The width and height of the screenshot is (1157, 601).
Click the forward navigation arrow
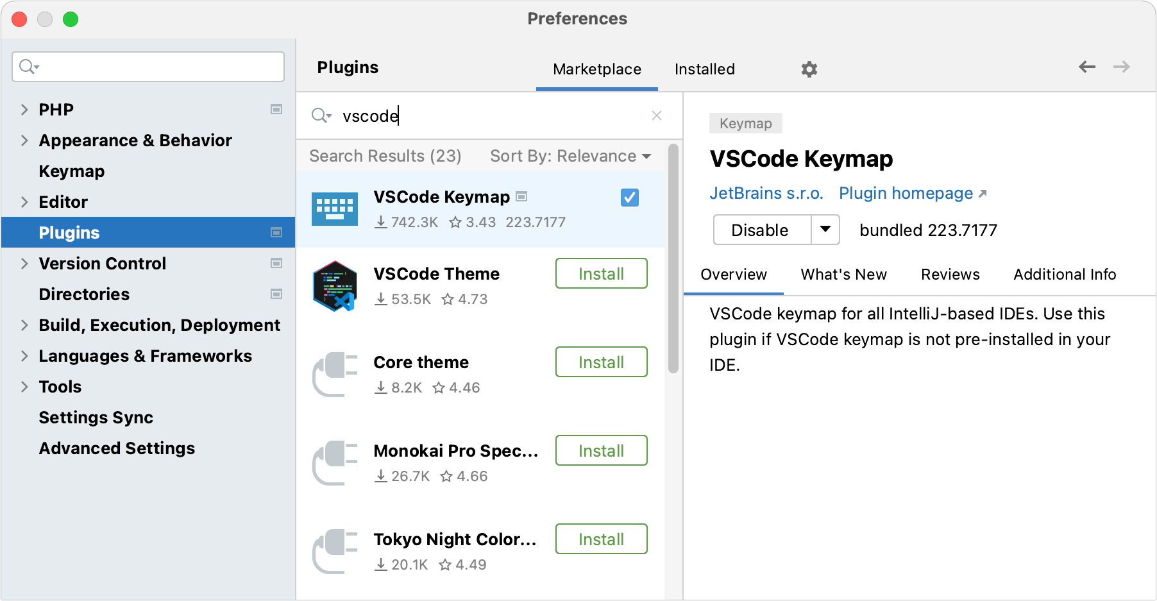pos(1122,67)
